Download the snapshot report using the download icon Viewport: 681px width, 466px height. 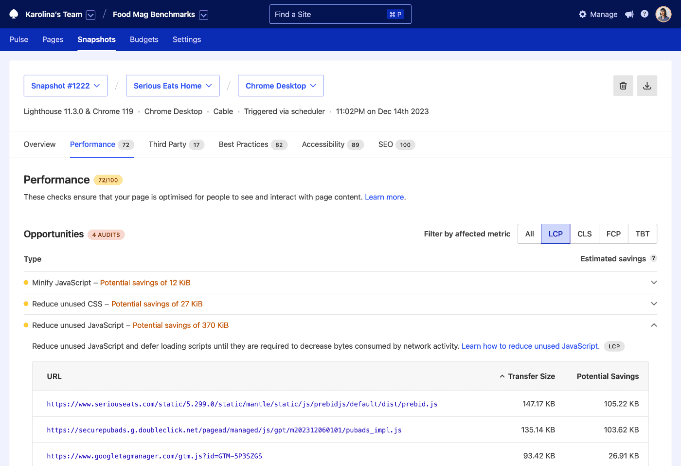[647, 85]
